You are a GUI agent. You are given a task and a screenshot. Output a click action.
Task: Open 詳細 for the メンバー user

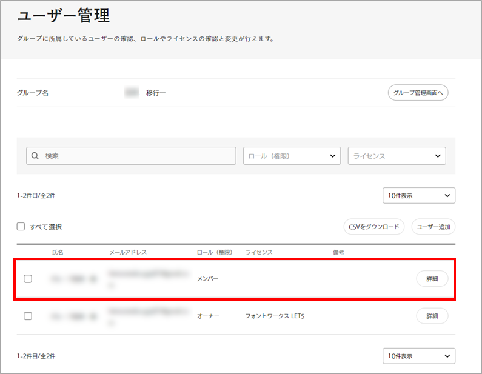coord(432,279)
